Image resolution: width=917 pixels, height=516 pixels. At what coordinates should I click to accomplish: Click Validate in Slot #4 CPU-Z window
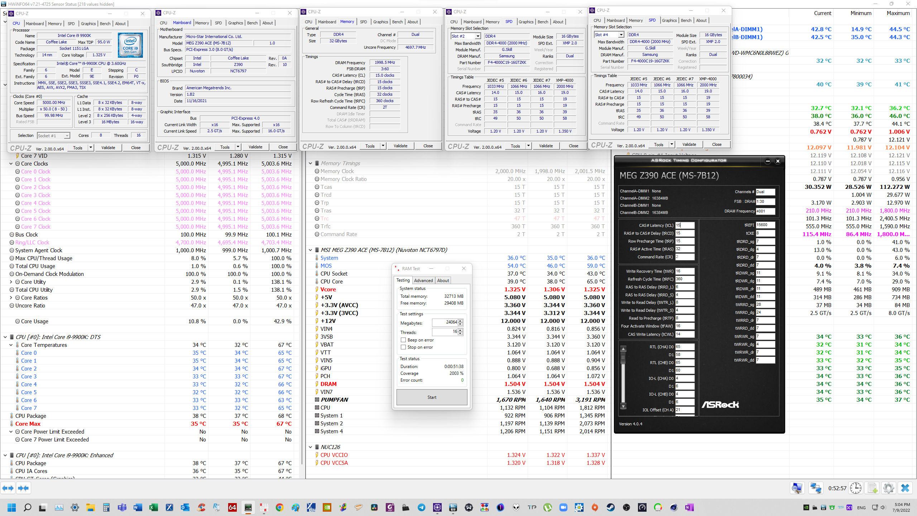(689, 144)
